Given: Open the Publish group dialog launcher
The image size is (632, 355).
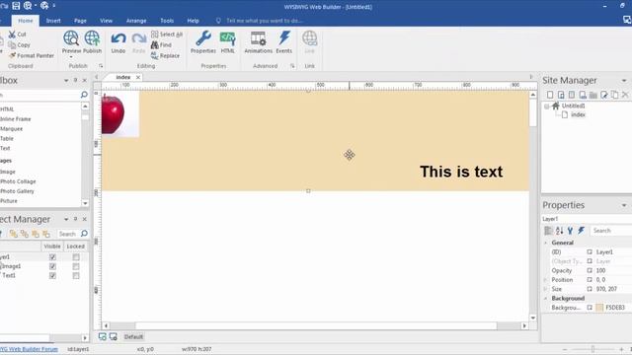Looking at the screenshot, I should (x=101, y=66).
